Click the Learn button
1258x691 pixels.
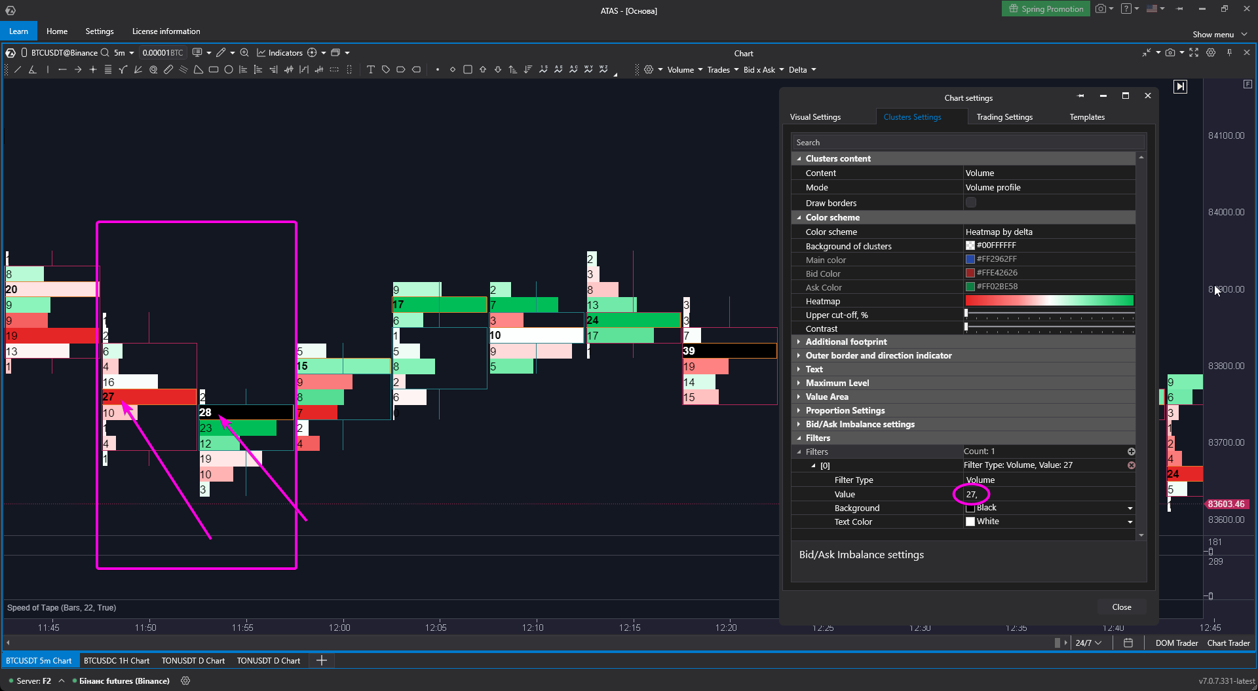[x=18, y=31]
